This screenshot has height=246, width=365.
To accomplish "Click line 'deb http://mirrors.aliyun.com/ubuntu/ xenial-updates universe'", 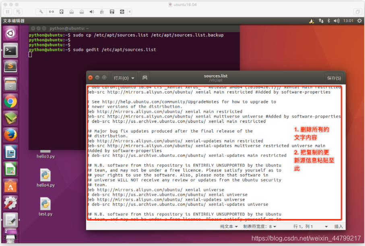I will [x=167, y=199].
